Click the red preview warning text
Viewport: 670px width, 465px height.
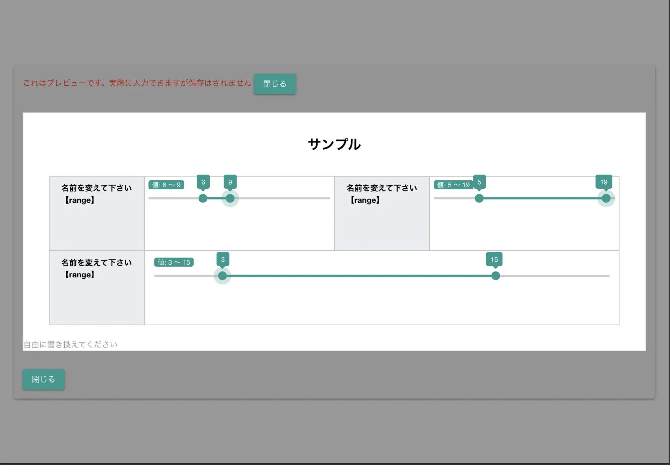[x=137, y=83]
